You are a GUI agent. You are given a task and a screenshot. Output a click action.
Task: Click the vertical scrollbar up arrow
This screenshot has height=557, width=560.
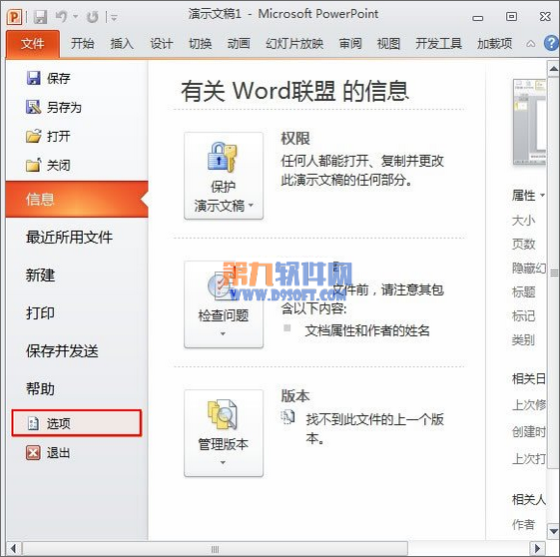tap(554, 69)
